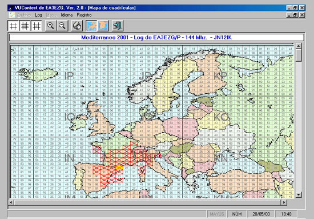
Task: Click the vertical scrollbar up arrow
Action: pyautogui.click(x=299, y=46)
